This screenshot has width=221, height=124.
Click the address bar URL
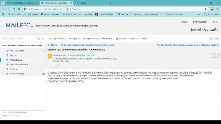(x=54, y=9)
